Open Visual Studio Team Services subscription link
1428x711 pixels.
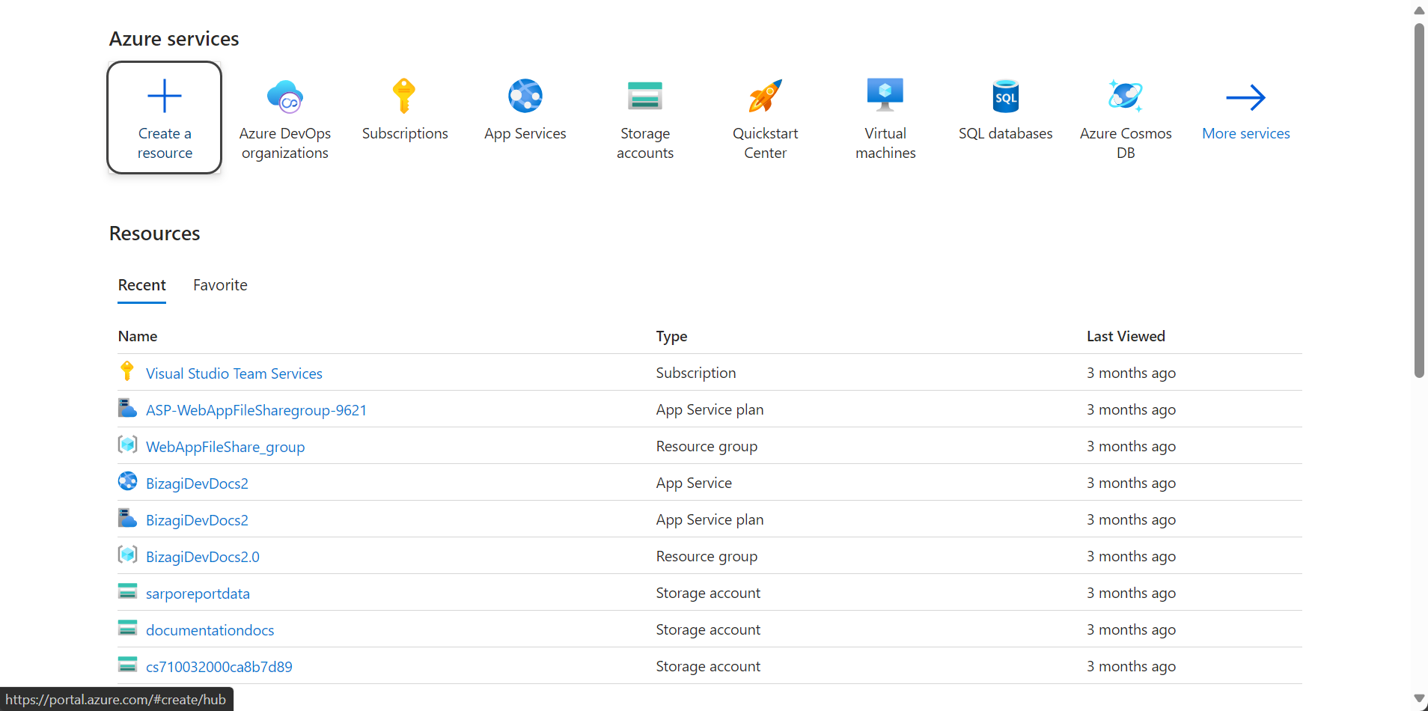coord(234,373)
